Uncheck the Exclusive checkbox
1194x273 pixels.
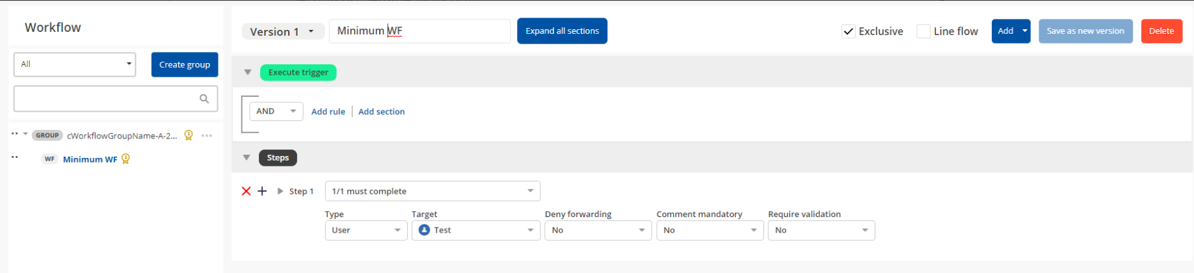(x=848, y=31)
